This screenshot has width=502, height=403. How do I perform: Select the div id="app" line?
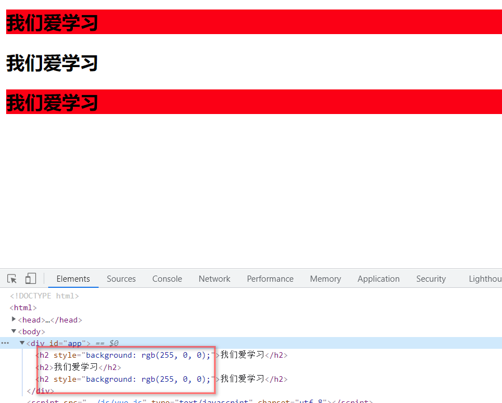251,343
